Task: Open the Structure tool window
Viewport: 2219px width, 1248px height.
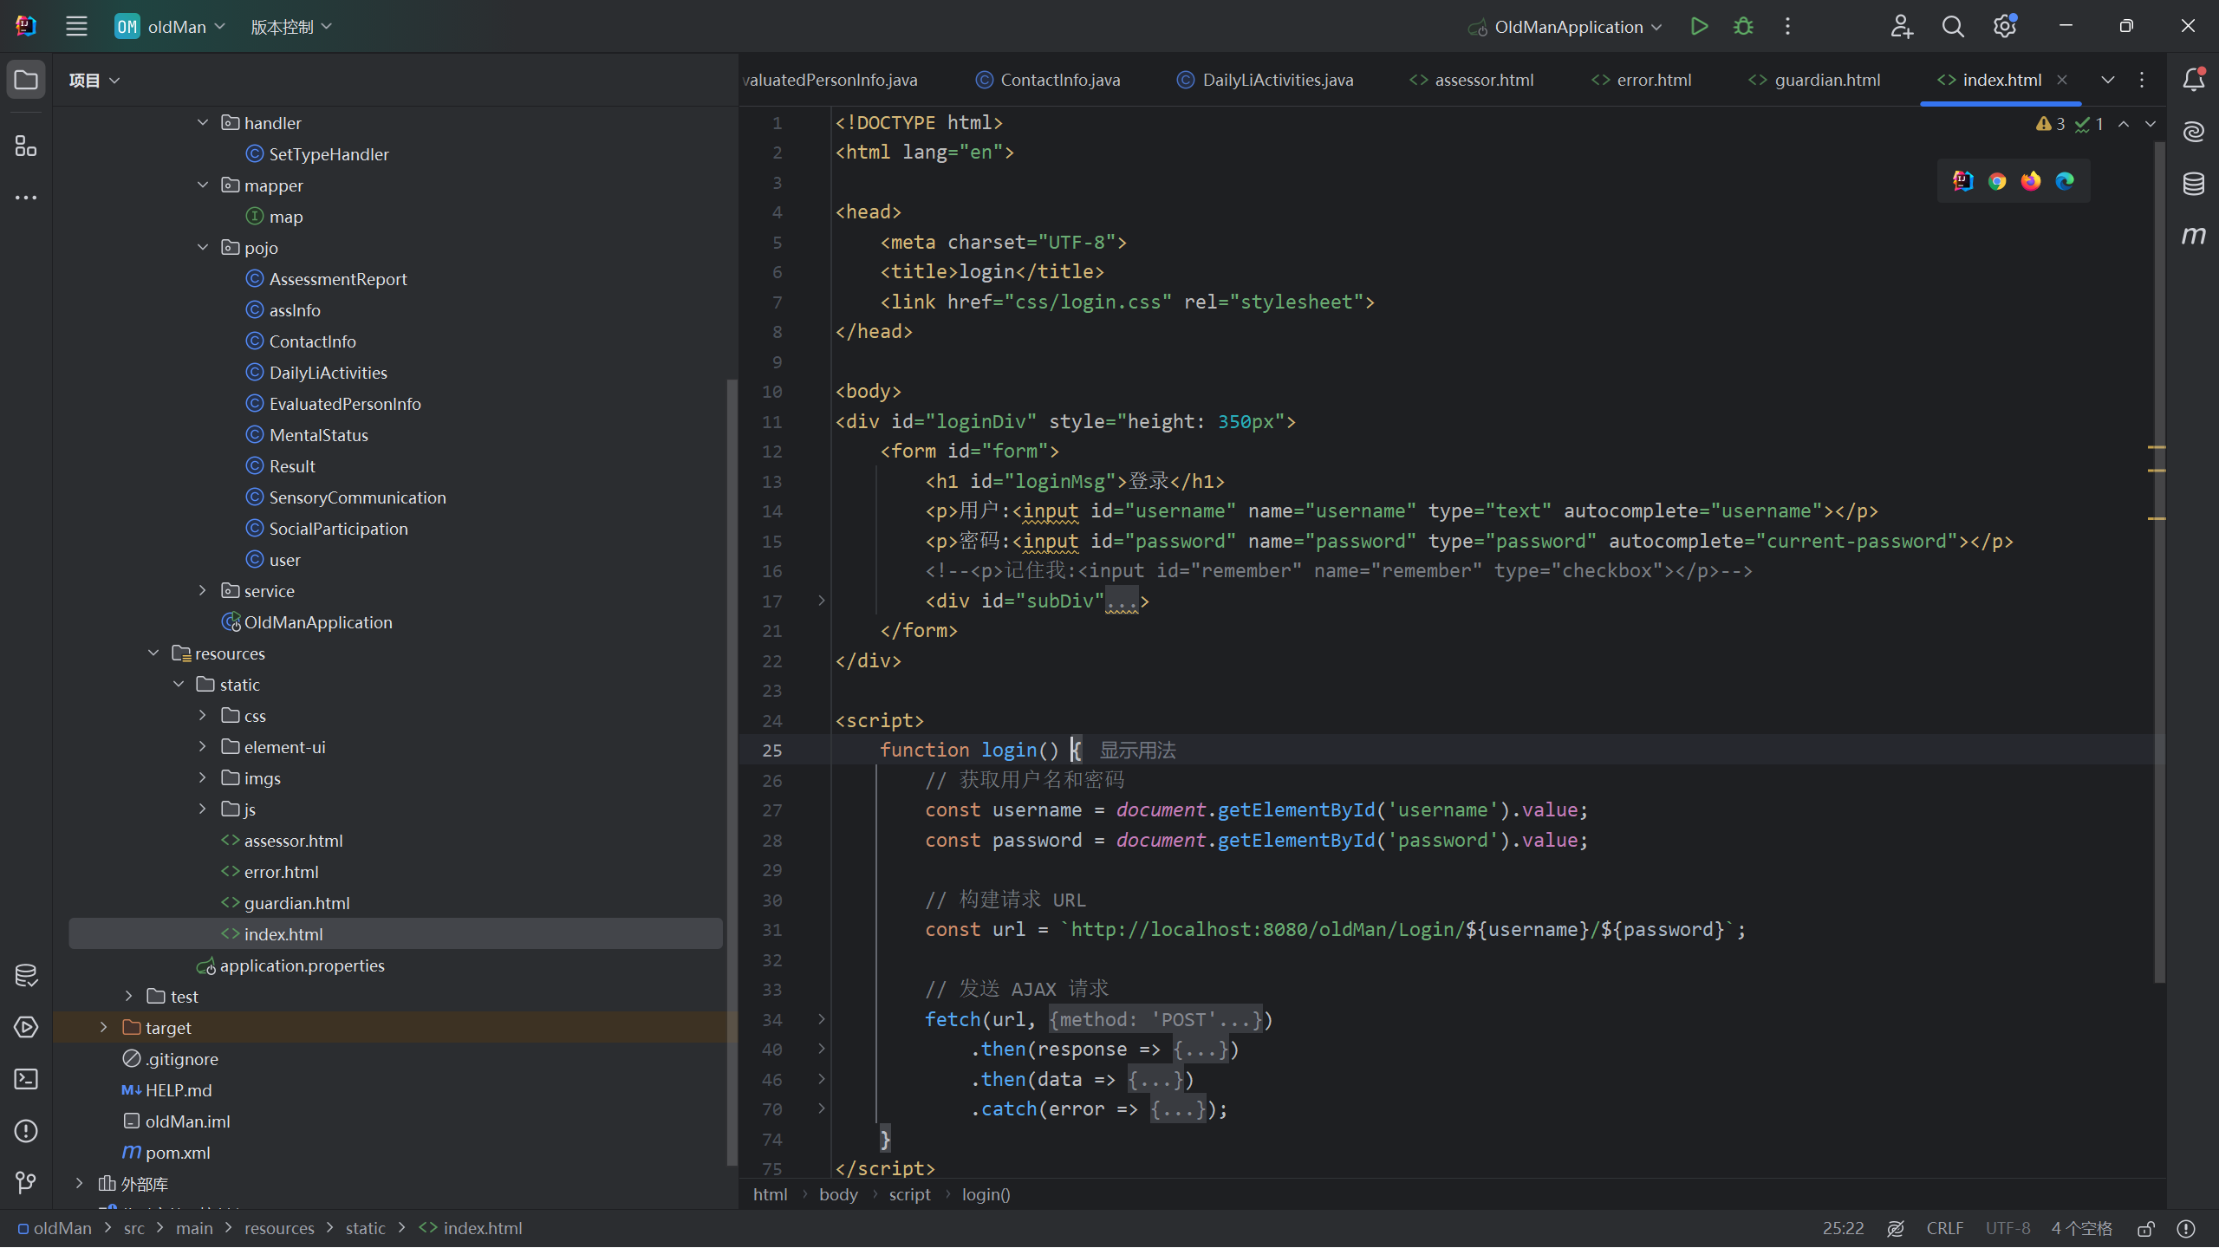Action: click(x=26, y=146)
